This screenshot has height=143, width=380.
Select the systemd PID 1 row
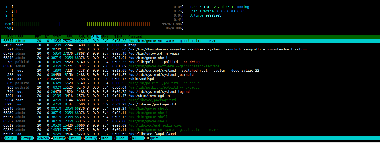point(190,71)
